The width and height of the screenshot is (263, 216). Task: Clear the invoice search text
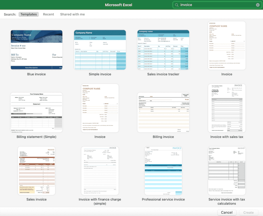258,5
